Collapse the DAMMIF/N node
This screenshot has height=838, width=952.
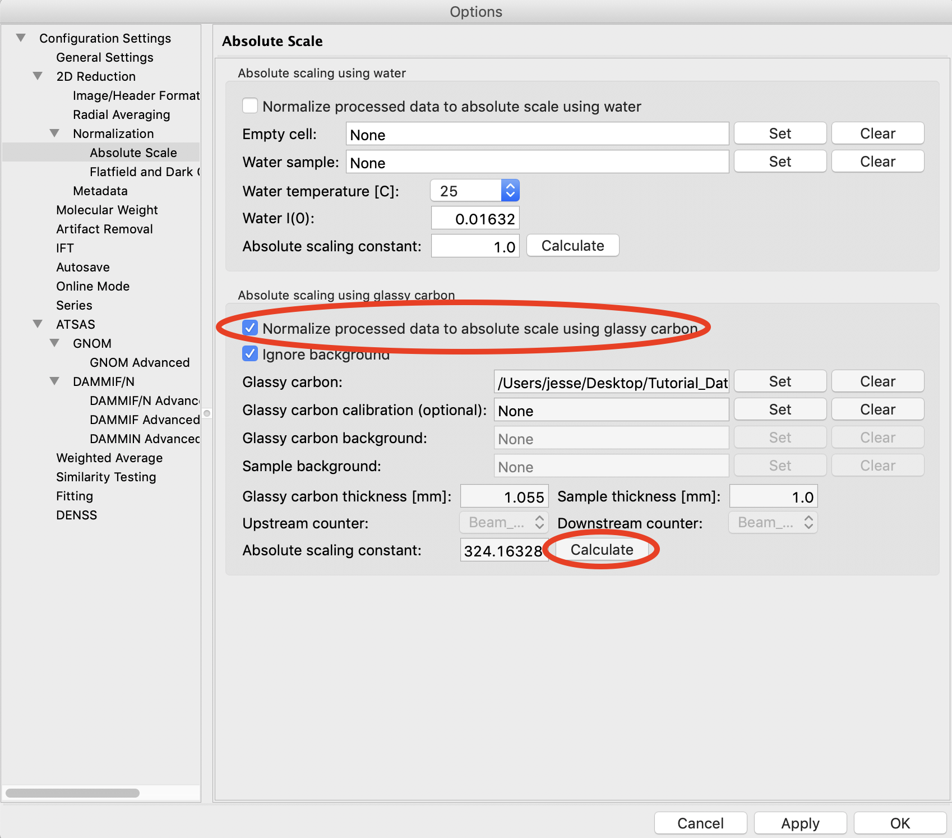[54, 381]
